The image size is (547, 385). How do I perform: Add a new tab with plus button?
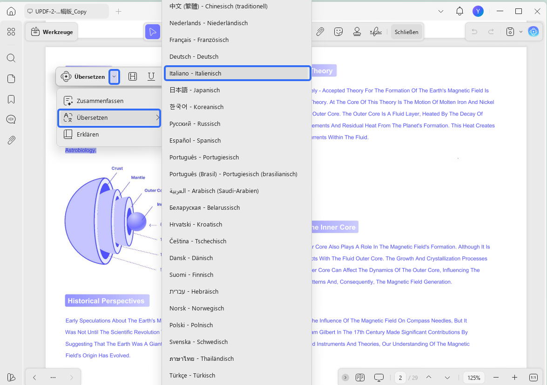[x=119, y=12]
